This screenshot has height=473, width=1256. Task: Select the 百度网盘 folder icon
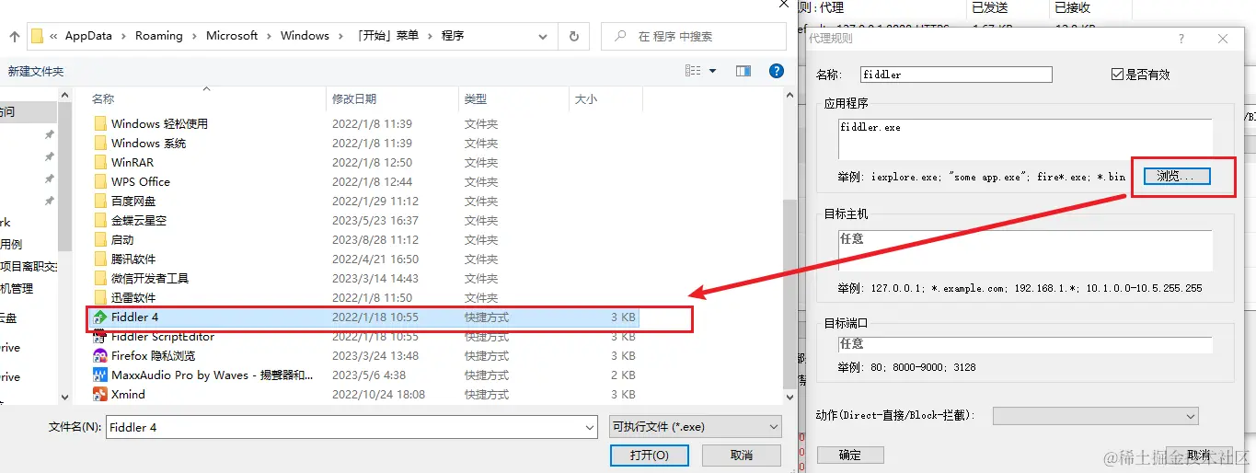tap(100, 202)
